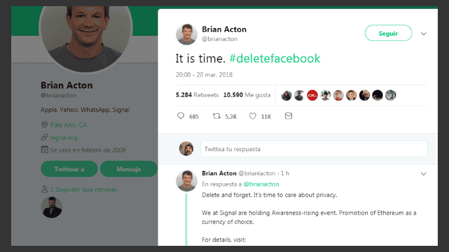This screenshot has height=252, width=449.
Task: Click the envelope direct message icon
Action: pyautogui.click(x=288, y=116)
